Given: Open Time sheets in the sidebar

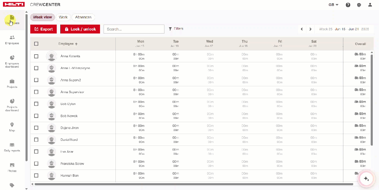Looking at the screenshot, I should [x=12, y=20].
